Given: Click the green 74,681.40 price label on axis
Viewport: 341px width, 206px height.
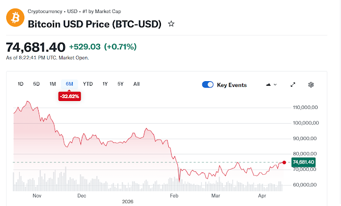Looking at the screenshot, I should (x=303, y=162).
